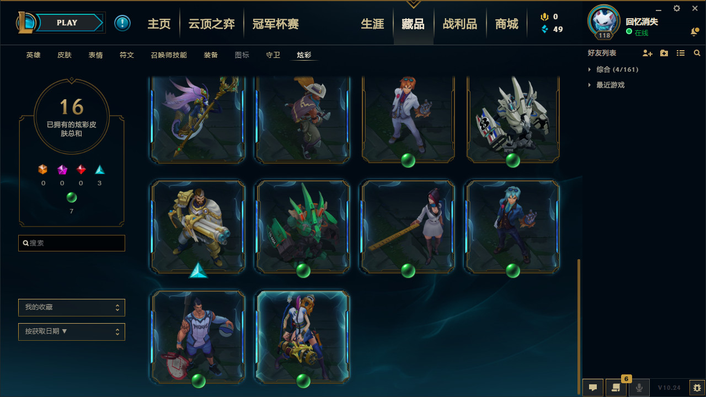706x397 pixels.
Task: Switch to the 皮肤 tab
Action: 65,55
